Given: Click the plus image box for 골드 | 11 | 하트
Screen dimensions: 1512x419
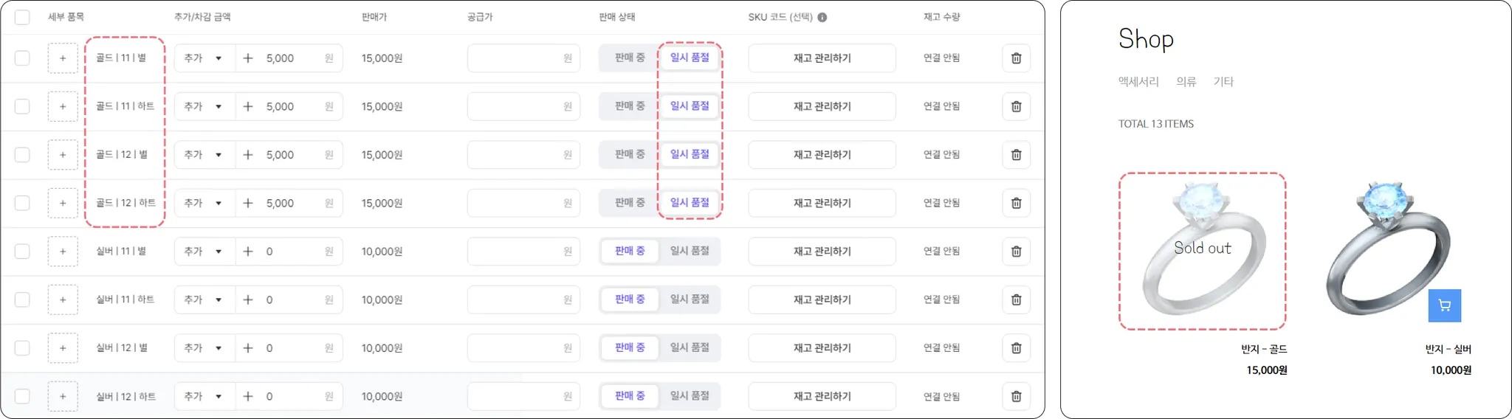Looking at the screenshot, I should tap(63, 106).
